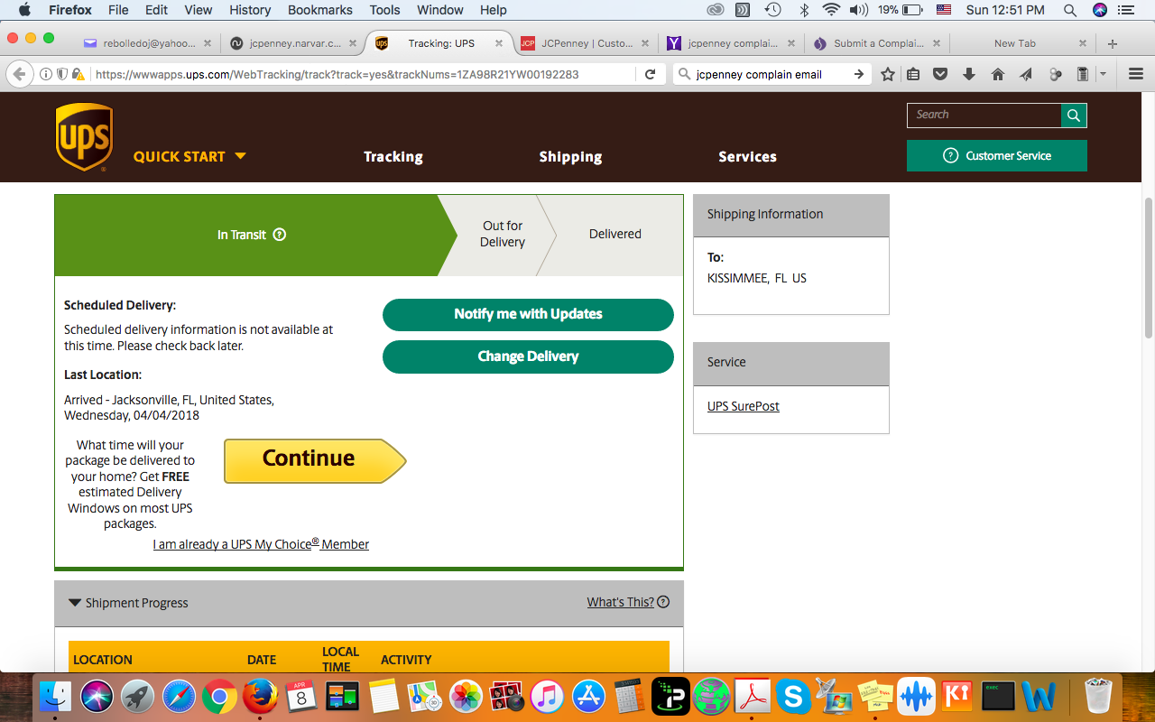Submit search with the UPS magnifier icon
The image size is (1155, 722).
(1073, 116)
